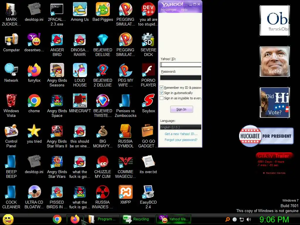Select the 2PACAL 2.3.exe desktop icon

point(57,14)
